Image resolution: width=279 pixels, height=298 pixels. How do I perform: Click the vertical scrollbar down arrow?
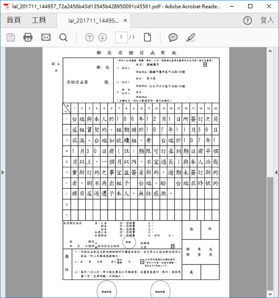point(270,294)
